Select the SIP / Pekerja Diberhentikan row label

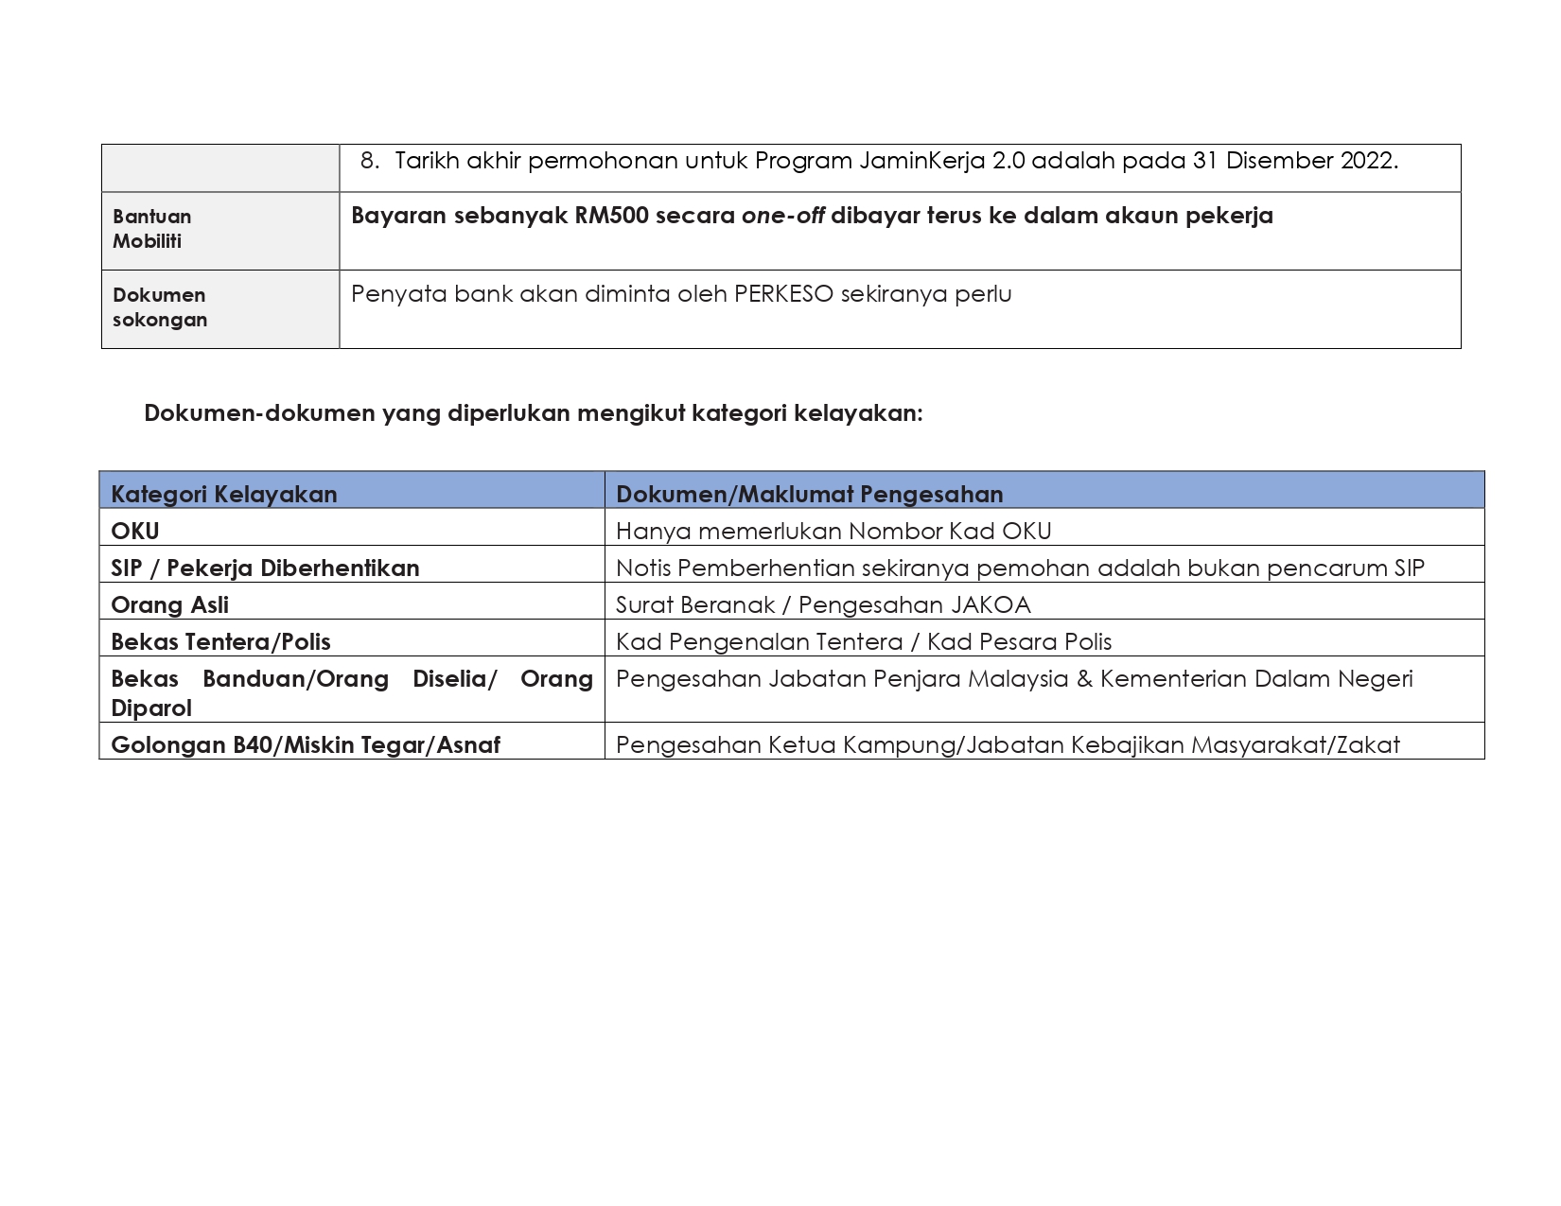265,568
